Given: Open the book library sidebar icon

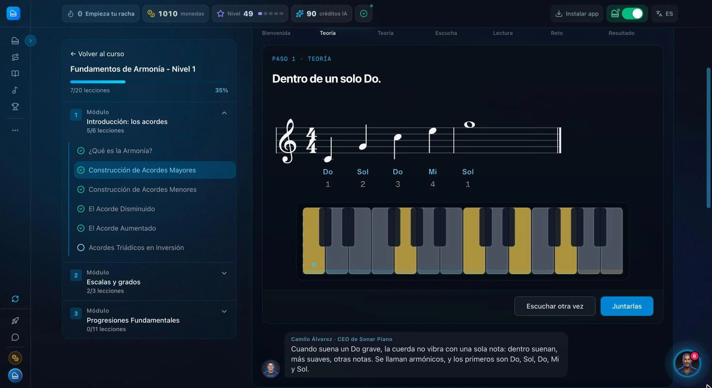Looking at the screenshot, I should click(x=15, y=74).
